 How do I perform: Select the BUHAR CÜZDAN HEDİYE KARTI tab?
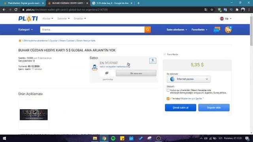(x=68, y=3)
